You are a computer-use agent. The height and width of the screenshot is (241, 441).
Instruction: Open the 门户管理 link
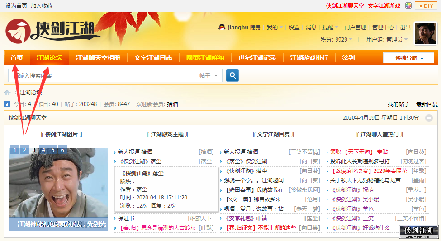tap(355, 27)
